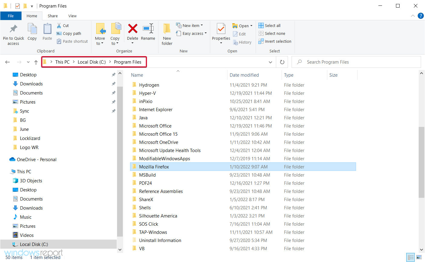Switch to Large icons view layout
Viewport: 425px width, 262px height.
point(419,257)
